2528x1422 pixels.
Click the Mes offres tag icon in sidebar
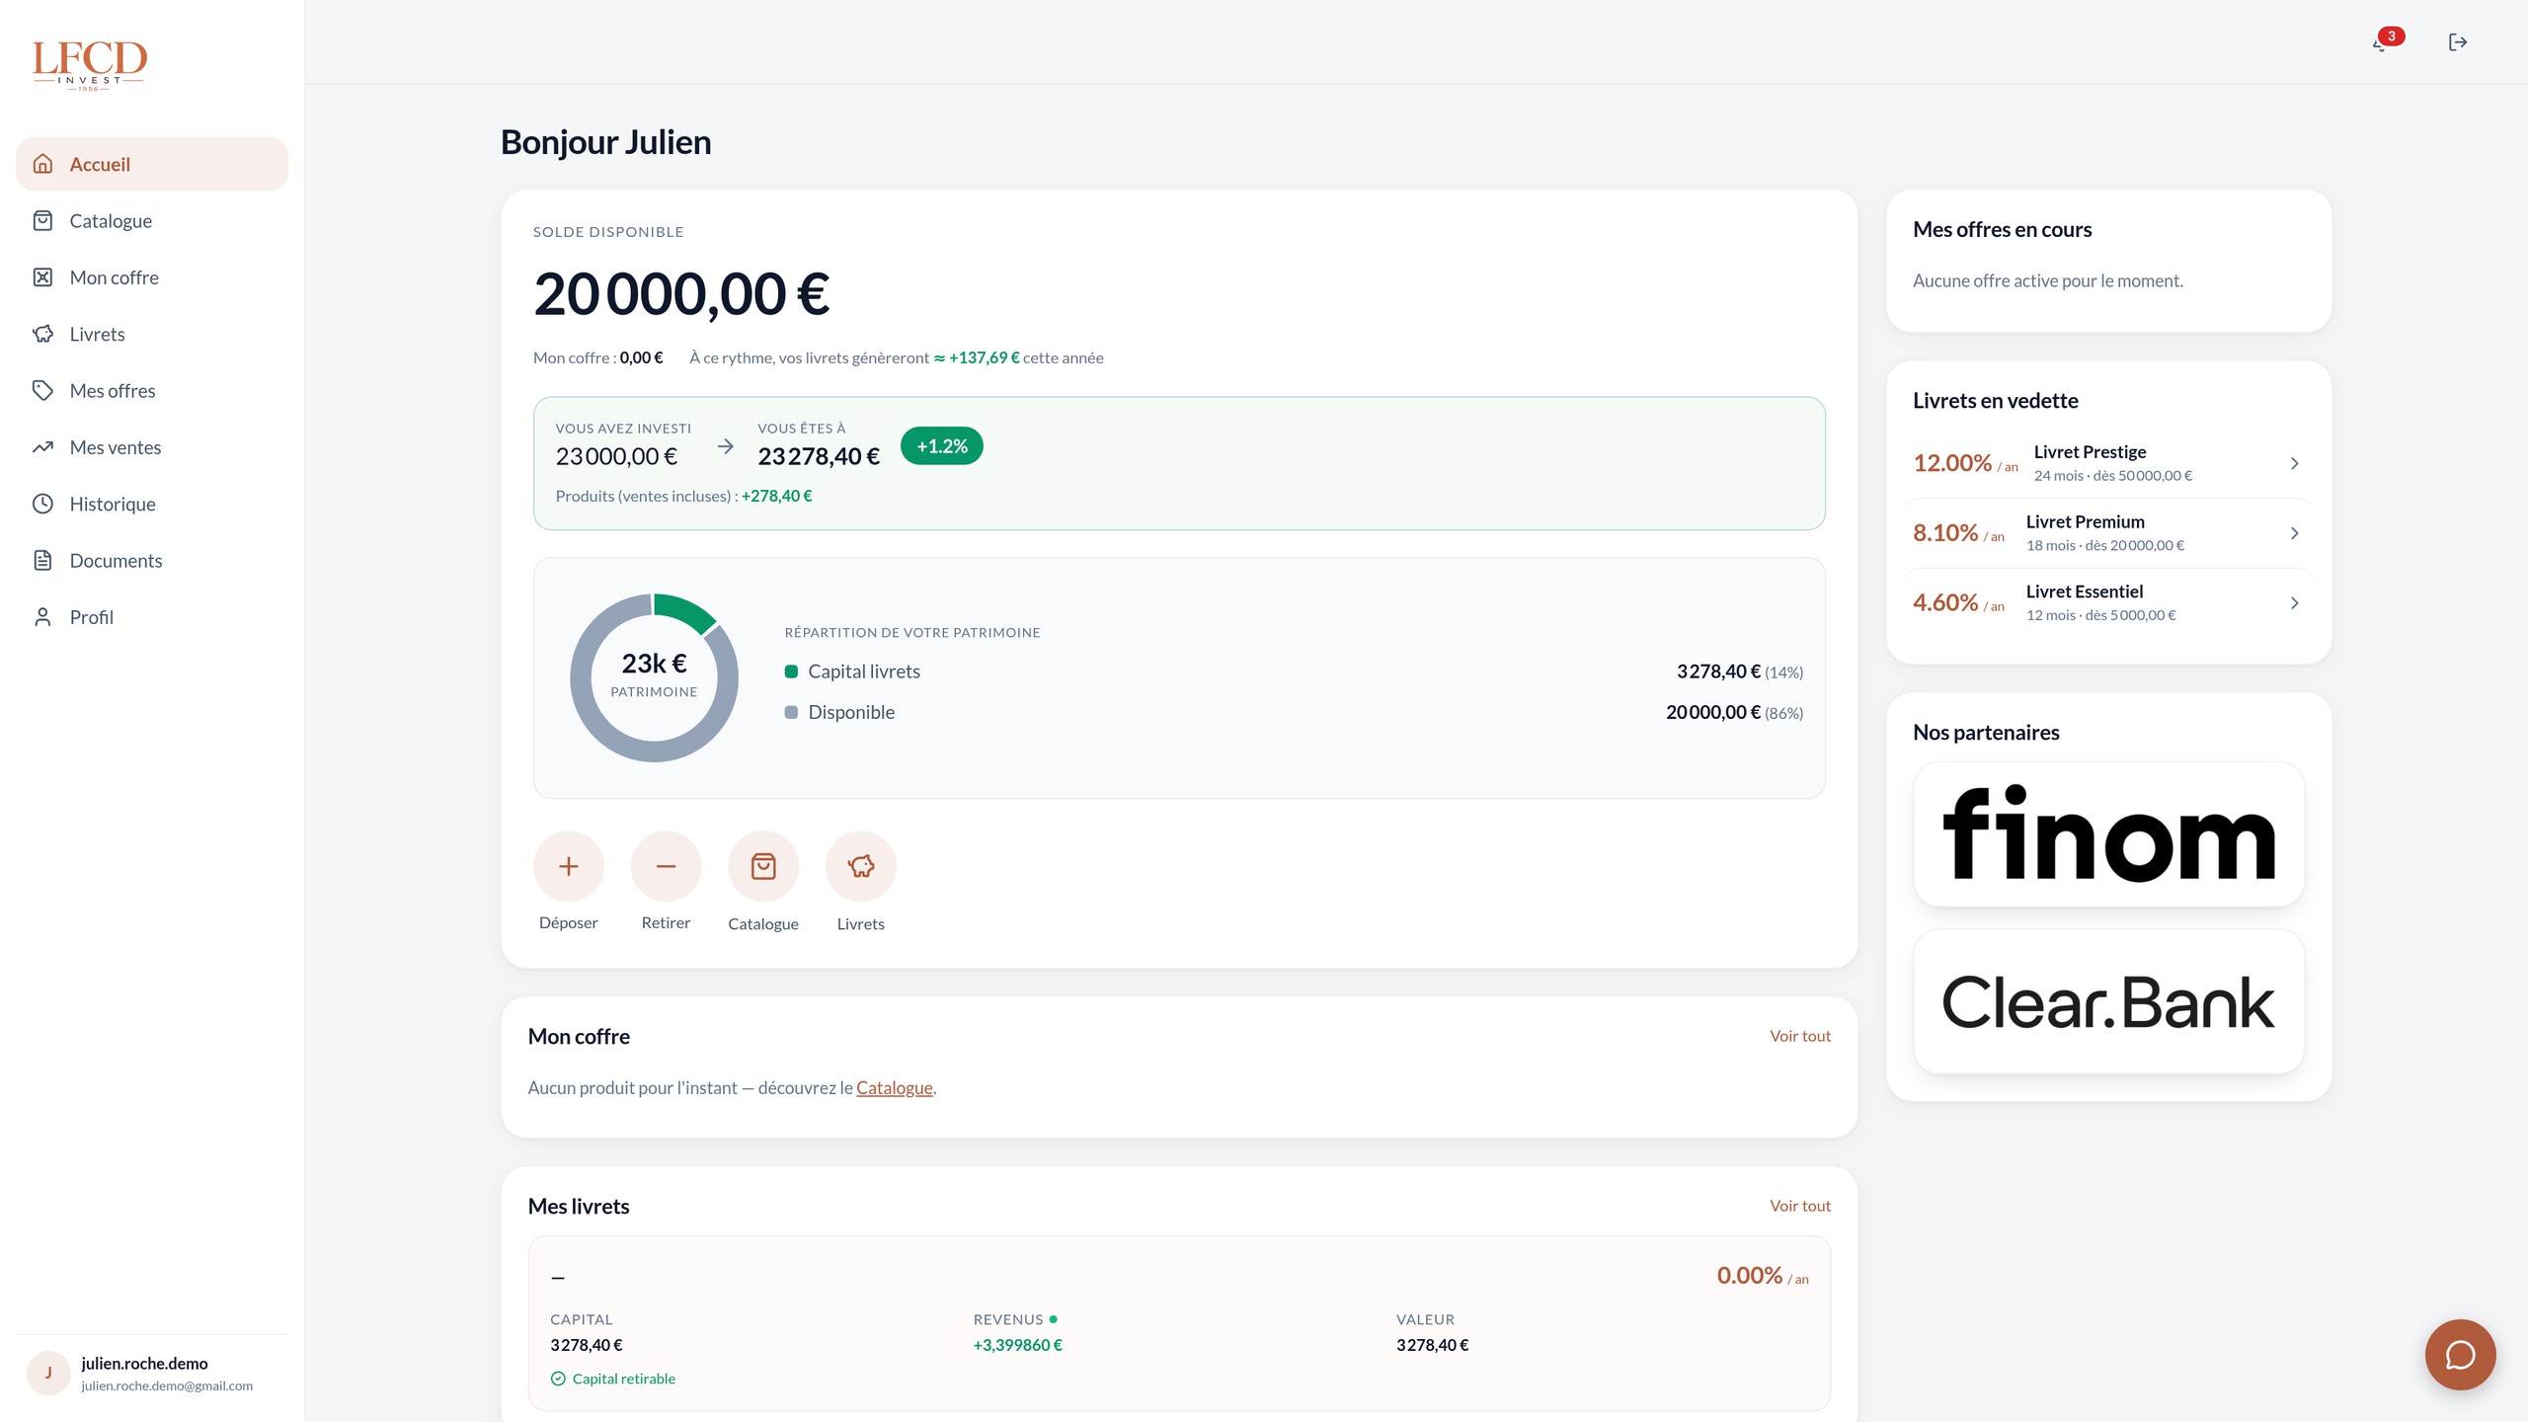tap(42, 390)
